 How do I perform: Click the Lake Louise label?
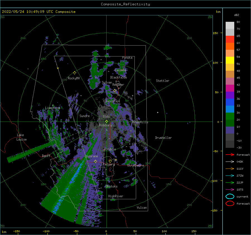tap(21, 137)
